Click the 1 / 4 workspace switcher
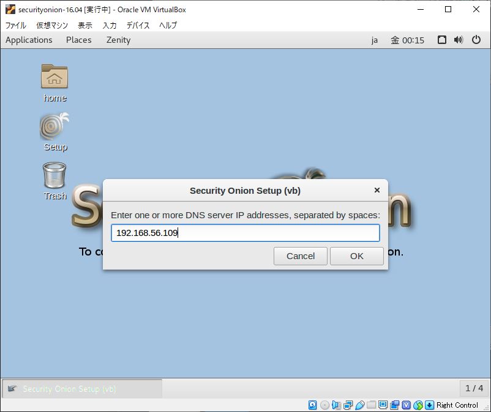The height and width of the screenshot is (412, 491). pos(474,388)
